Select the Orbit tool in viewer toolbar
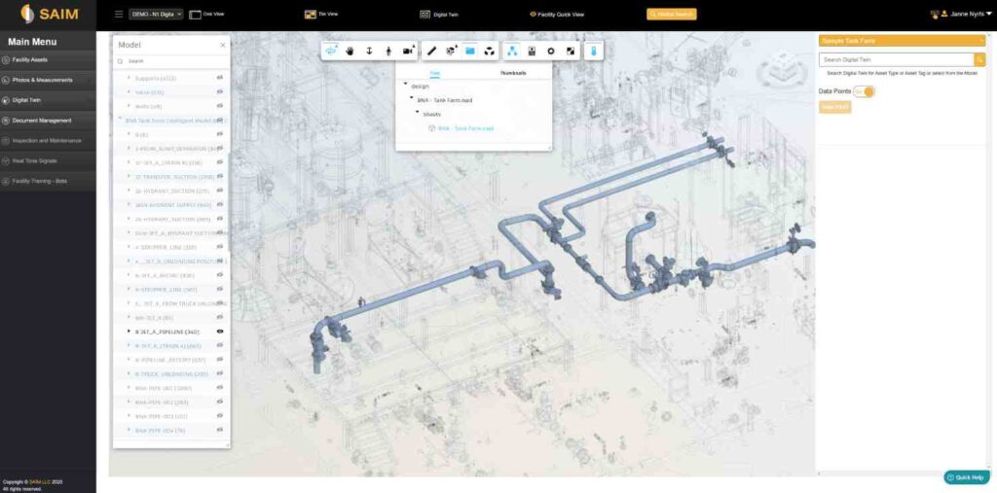The image size is (997, 493). tap(332, 51)
